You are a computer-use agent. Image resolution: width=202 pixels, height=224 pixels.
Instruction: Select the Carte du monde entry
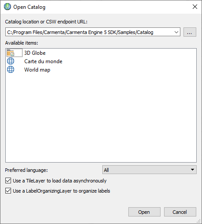tap(43, 61)
